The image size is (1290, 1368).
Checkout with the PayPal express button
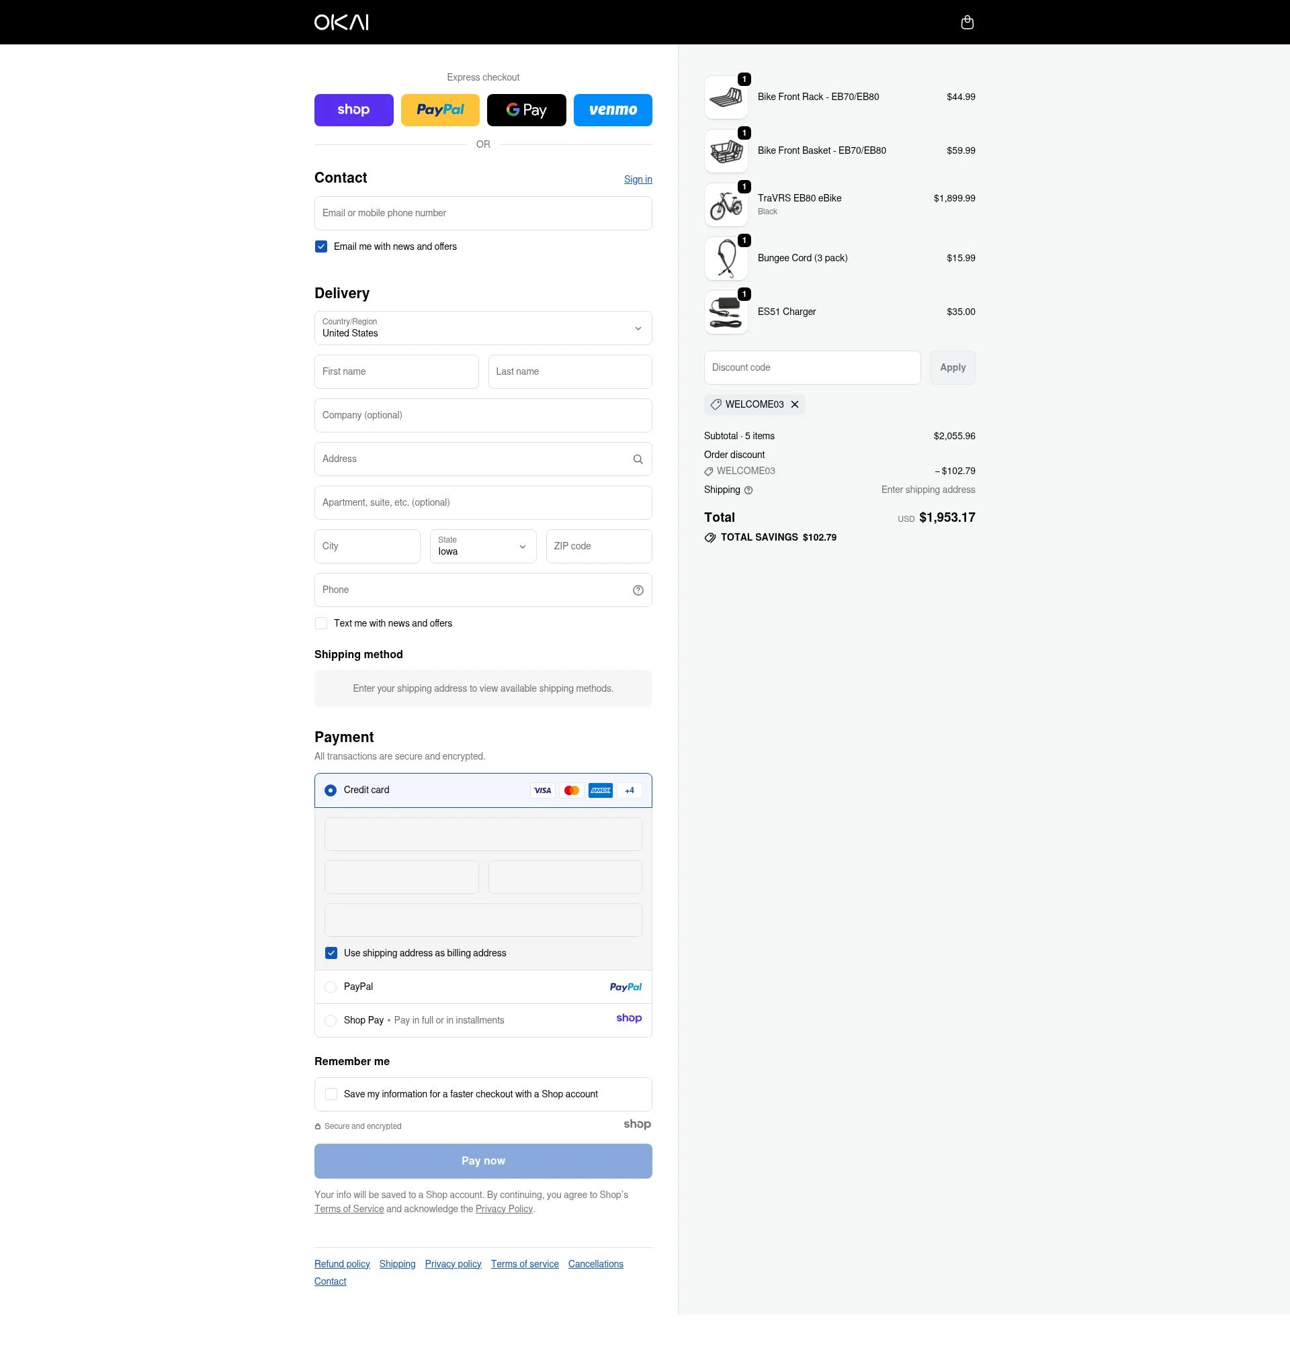[x=440, y=109]
